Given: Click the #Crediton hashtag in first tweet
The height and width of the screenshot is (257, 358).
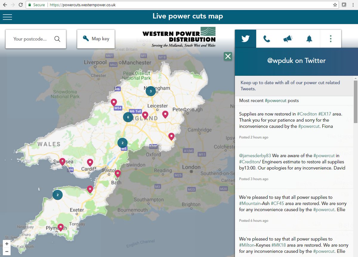Looking at the screenshot, I should (x=307, y=114).
